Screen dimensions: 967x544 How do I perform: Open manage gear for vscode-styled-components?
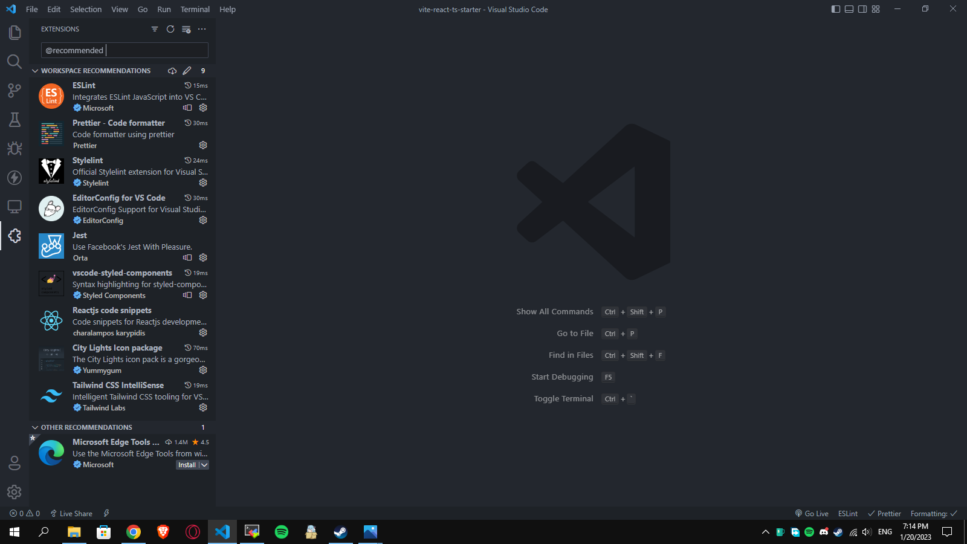pyautogui.click(x=203, y=295)
